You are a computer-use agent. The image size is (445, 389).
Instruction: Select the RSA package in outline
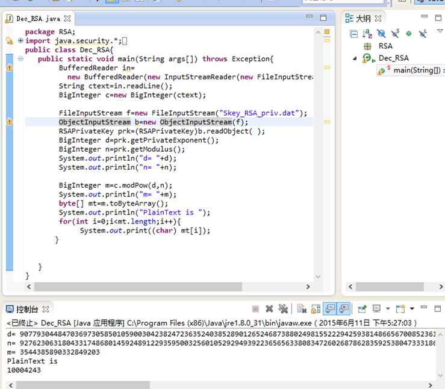pyautogui.click(x=385, y=46)
